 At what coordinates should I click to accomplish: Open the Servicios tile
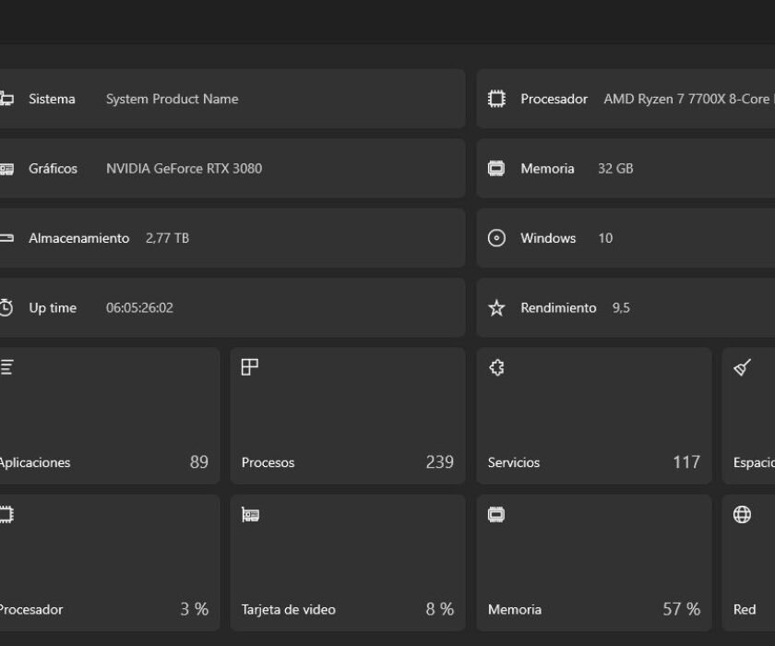click(x=594, y=415)
